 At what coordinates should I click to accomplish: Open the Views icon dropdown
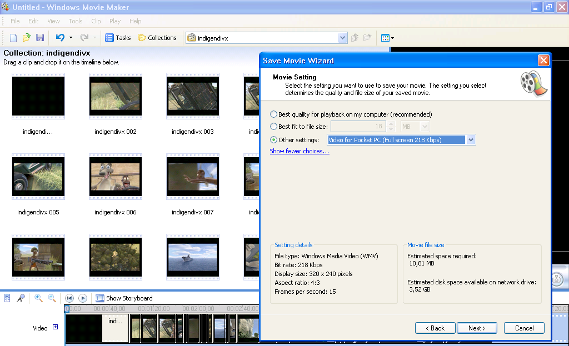point(387,38)
